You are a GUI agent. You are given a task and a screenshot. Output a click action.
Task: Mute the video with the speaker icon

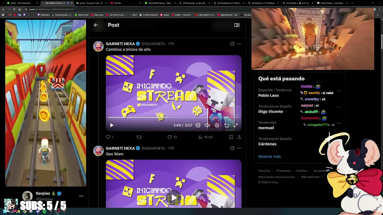207,125
